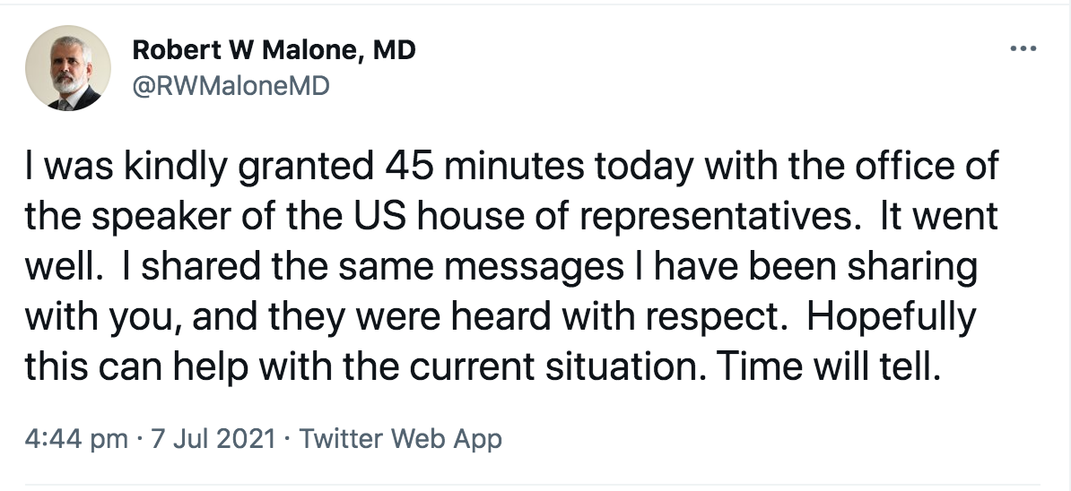Click the words "have been sharing"
Screen dimensions: 1071x491
coord(814,268)
